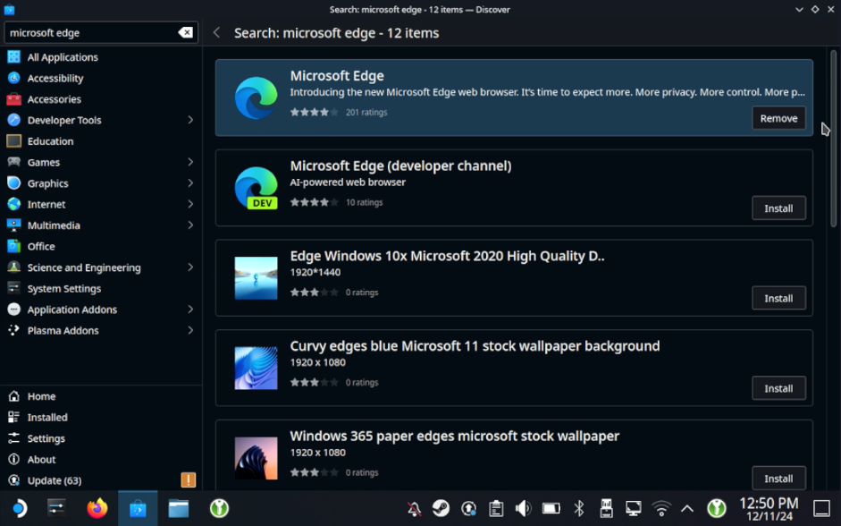Click the Update (63) refresh icon

(x=14, y=480)
